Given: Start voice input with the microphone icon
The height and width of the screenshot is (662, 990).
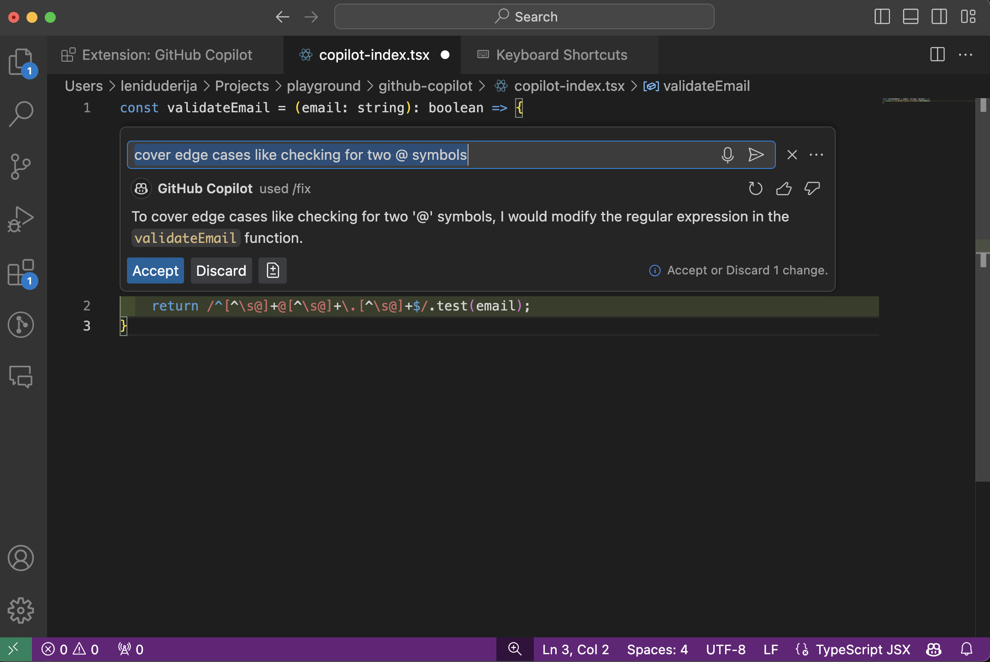Looking at the screenshot, I should pyautogui.click(x=728, y=155).
